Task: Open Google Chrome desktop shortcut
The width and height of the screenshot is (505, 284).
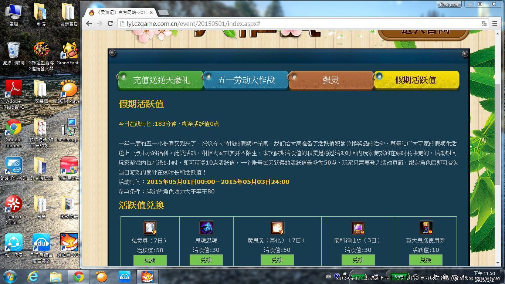Action: (13, 133)
